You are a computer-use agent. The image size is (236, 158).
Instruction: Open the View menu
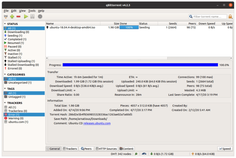[22, 11]
